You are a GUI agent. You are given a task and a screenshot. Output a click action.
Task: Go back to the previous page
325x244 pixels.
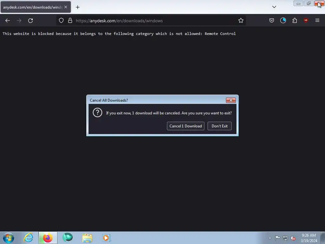[x=8, y=21]
